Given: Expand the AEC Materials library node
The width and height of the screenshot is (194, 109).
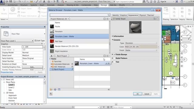Looking at the screenshot, I should tap(51, 67).
